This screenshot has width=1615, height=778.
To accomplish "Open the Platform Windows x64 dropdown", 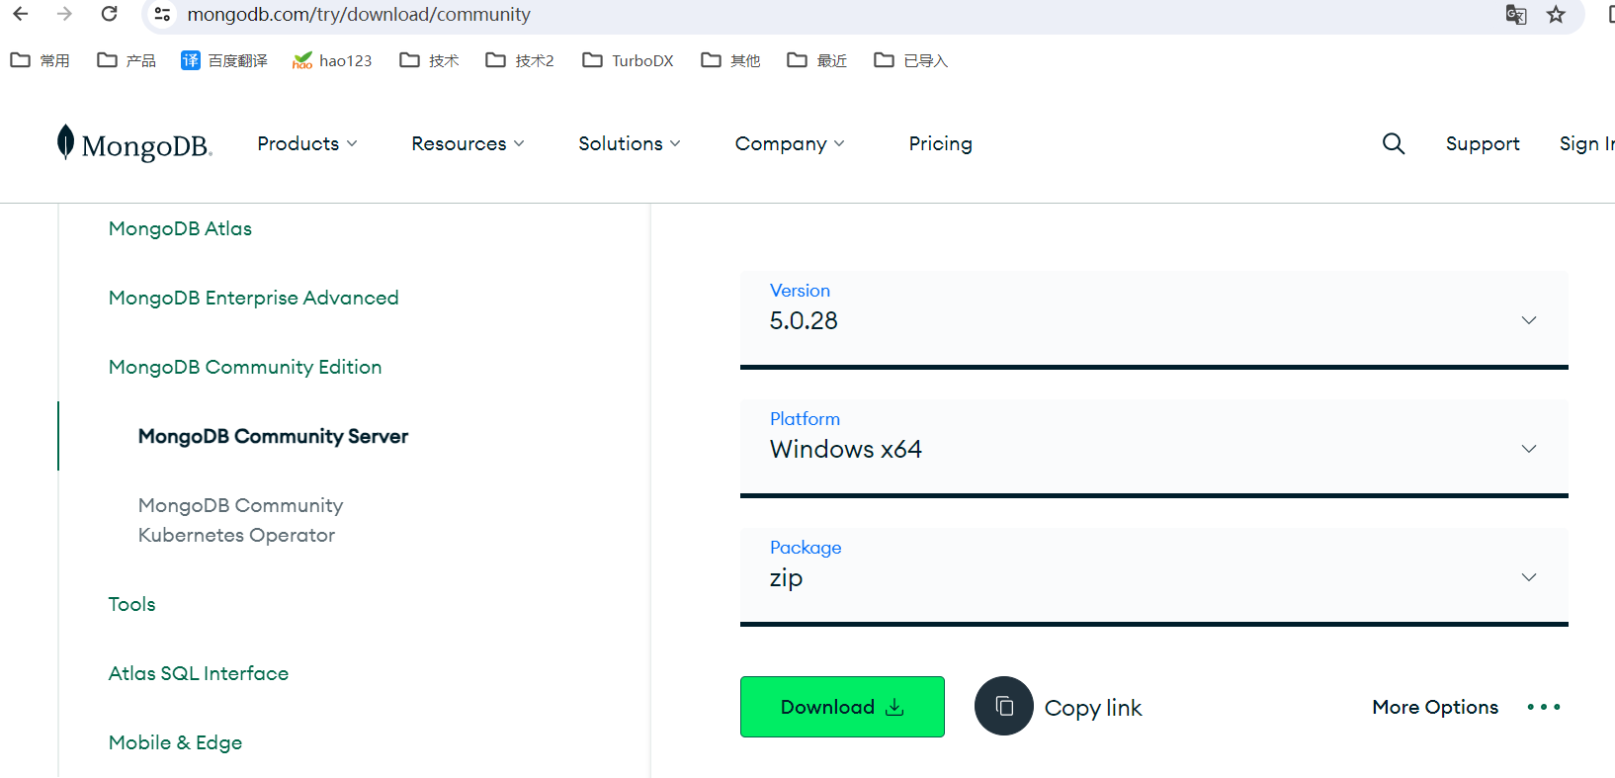I will (x=1154, y=449).
